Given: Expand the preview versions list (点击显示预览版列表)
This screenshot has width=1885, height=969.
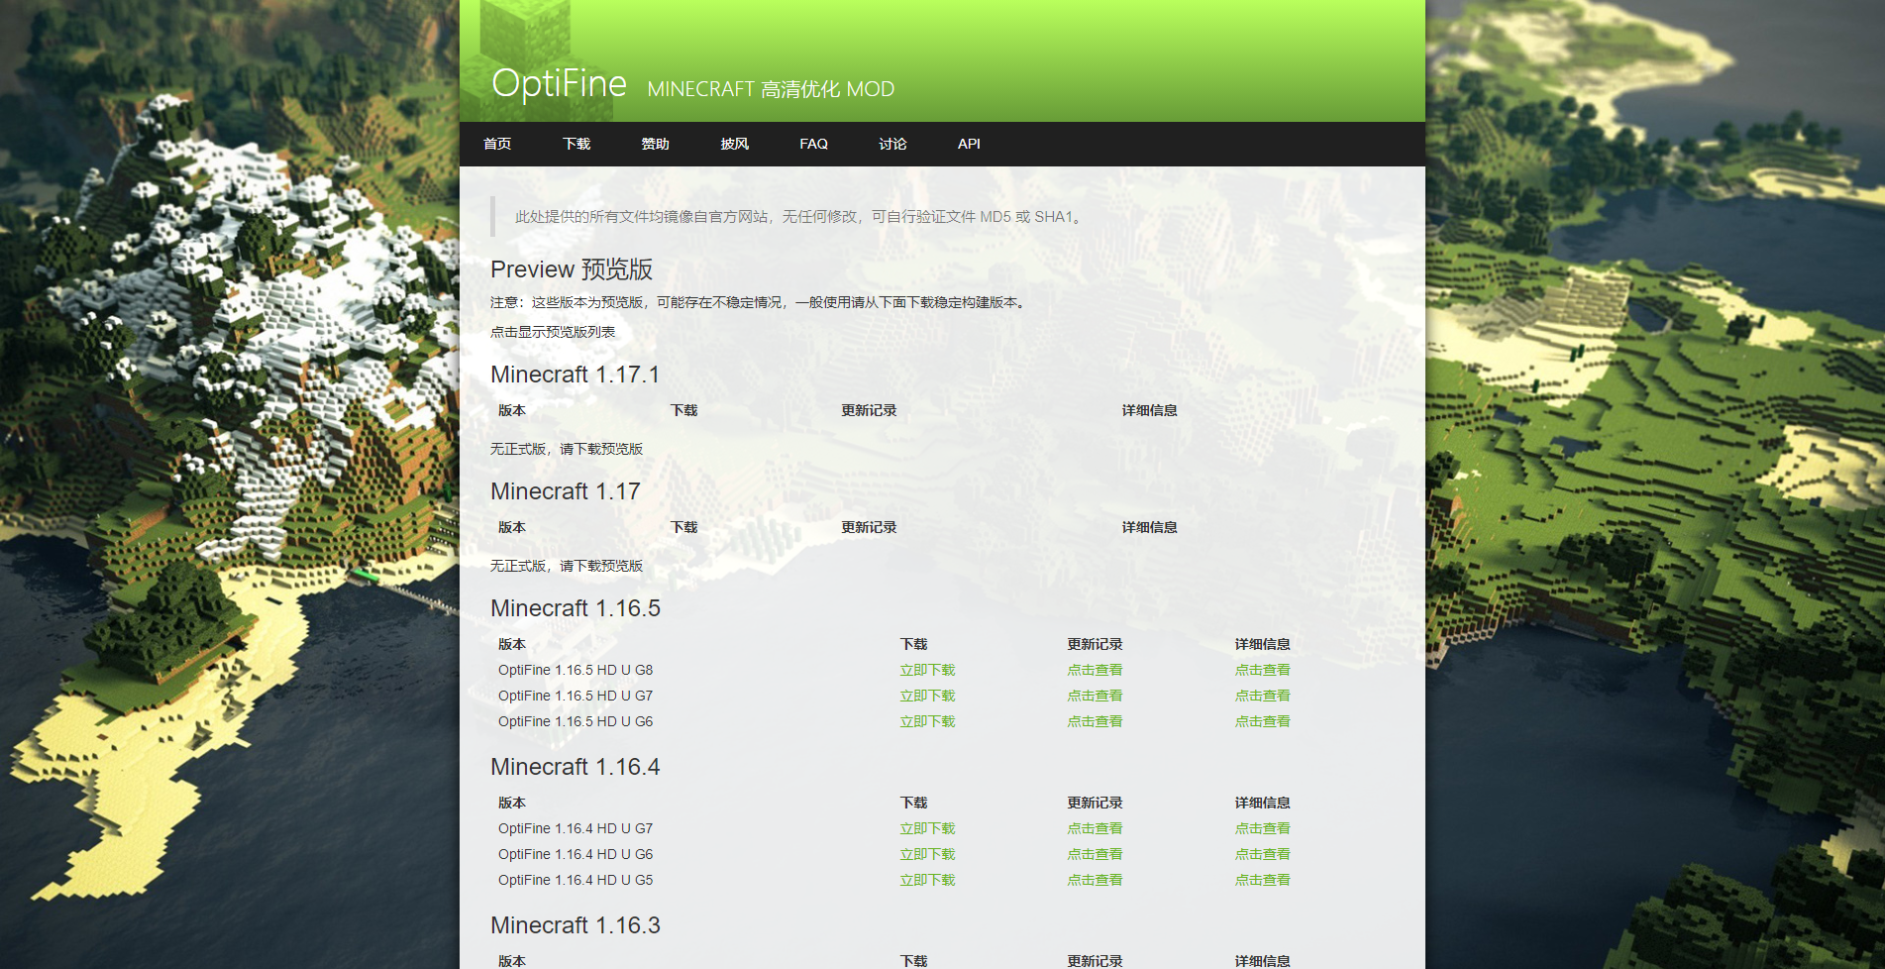Looking at the screenshot, I should (x=553, y=332).
